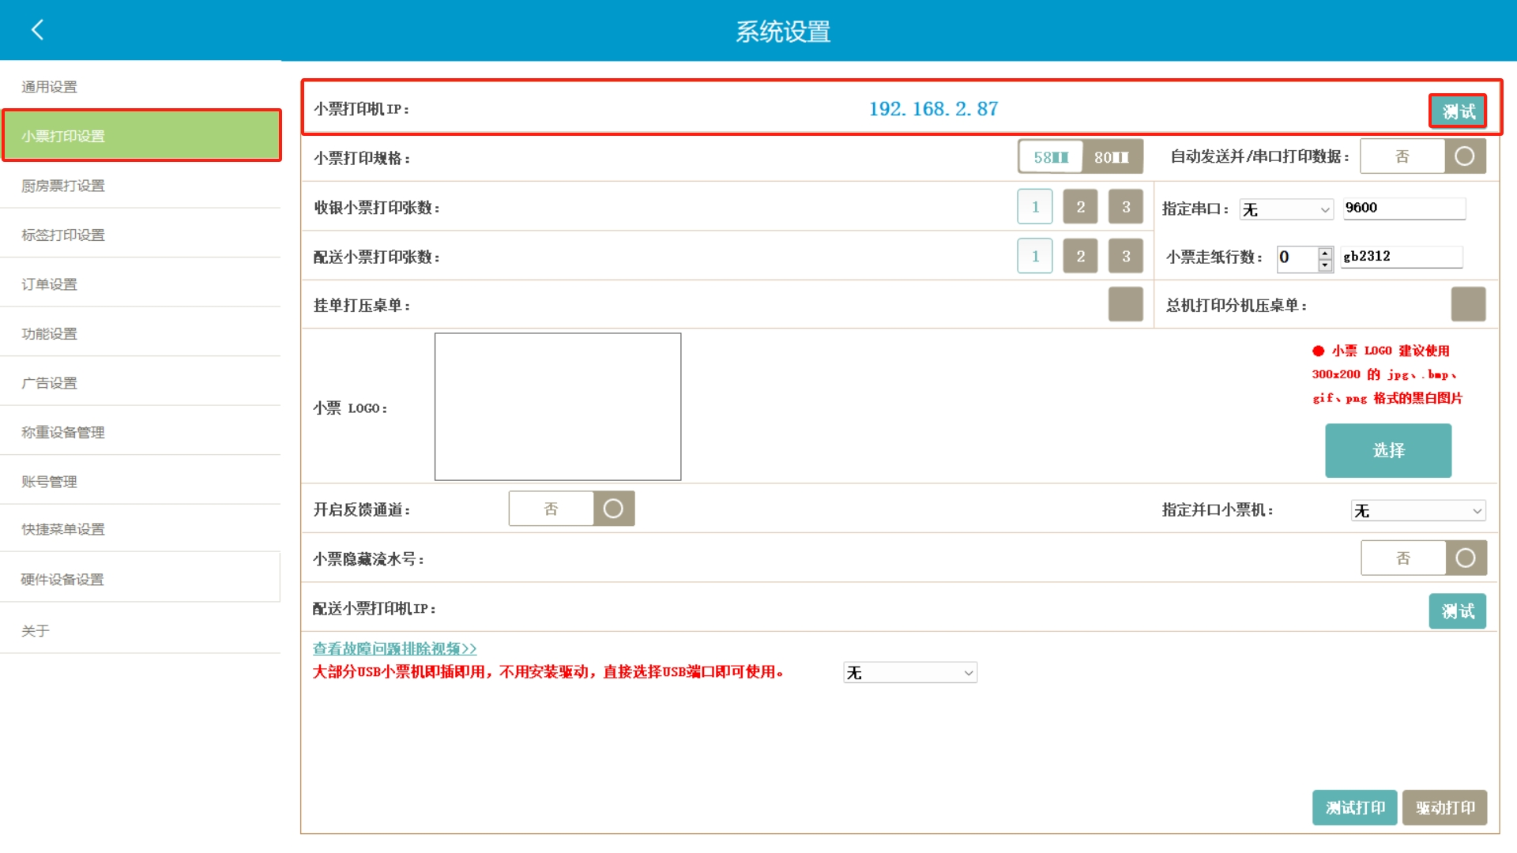Set delivery receipt copies to 1
The width and height of the screenshot is (1517, 853).
(x=1034, y=256)
